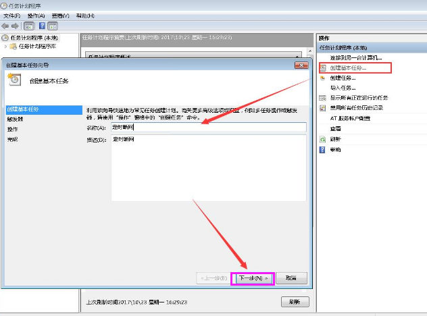The height and width of the screenshot is (316, 427).
Task: Click 导入任务 in the Actions pane
Action: 341,87
